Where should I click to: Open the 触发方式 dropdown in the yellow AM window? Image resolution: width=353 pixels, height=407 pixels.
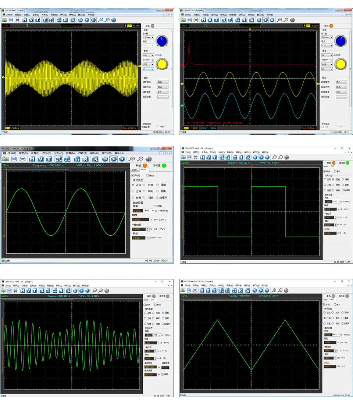point(163,87)
